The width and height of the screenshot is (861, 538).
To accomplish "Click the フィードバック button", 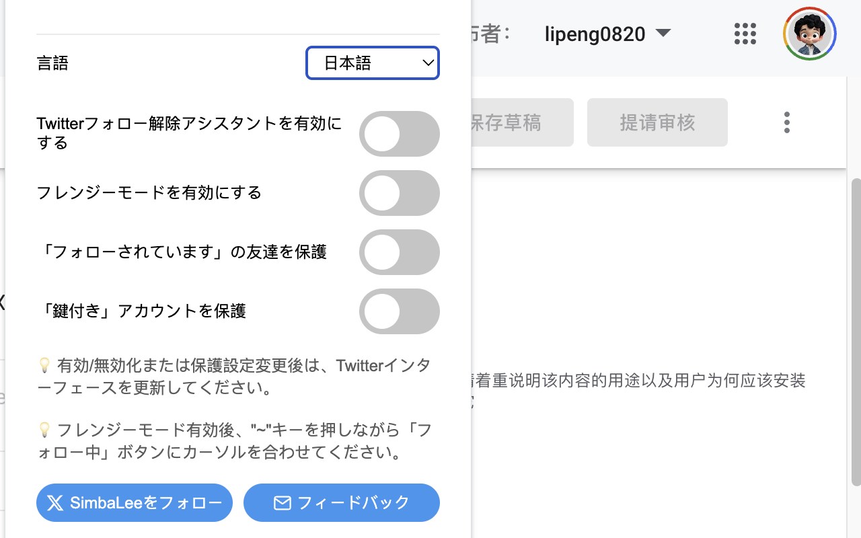I will (x=342, y=503).
